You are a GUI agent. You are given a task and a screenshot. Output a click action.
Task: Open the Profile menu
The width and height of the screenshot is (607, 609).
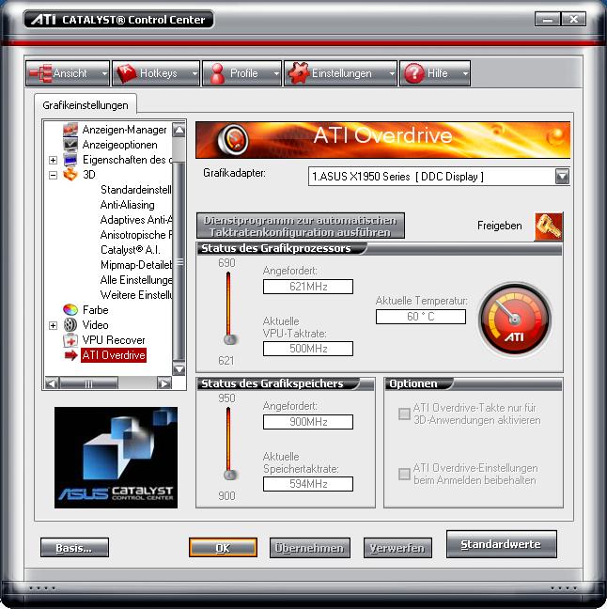pos(241,73)
